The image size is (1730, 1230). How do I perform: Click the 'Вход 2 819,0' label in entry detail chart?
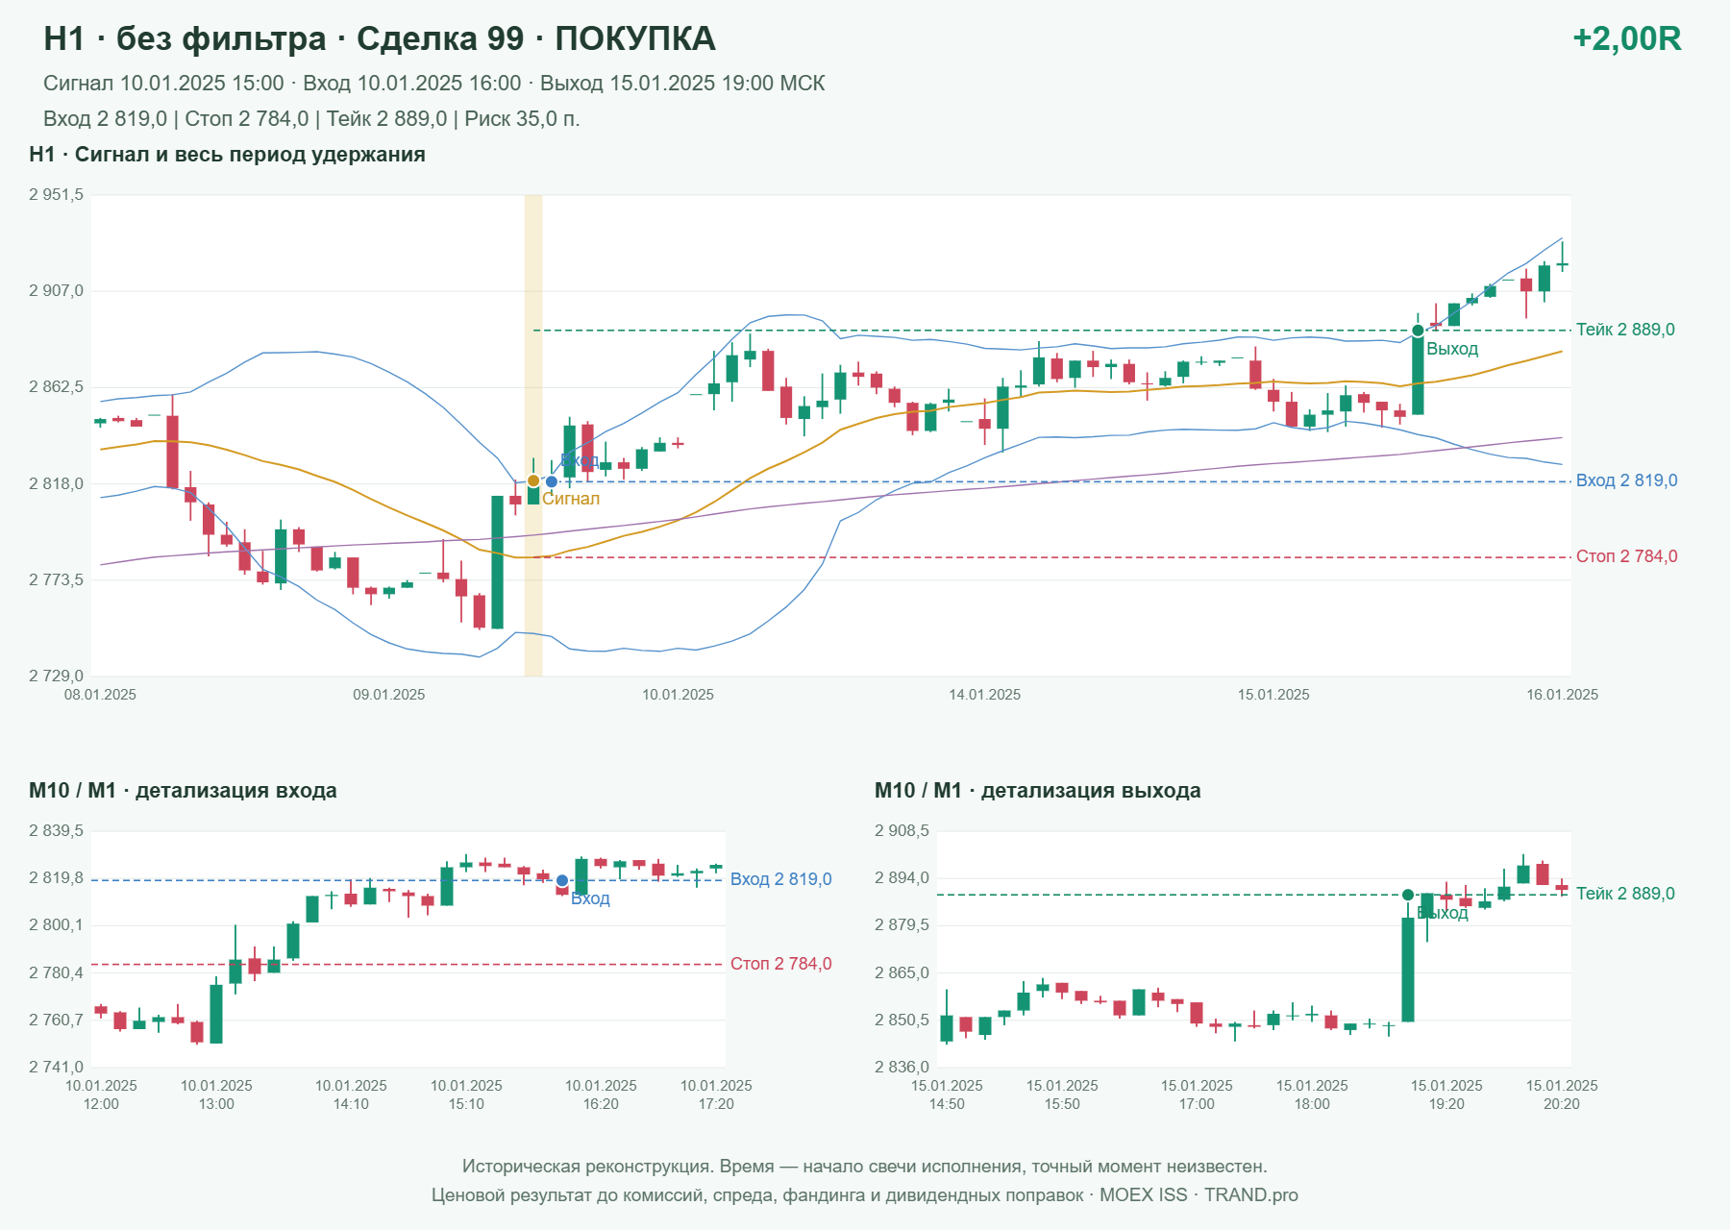point(780,879)
